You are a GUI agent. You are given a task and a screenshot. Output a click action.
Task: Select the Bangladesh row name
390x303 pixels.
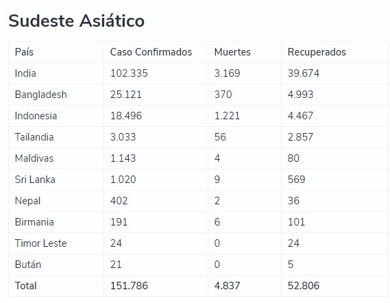(41, 95)
